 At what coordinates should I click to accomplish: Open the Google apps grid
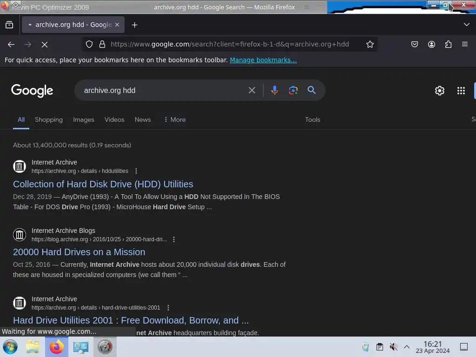[x=461, y=91]
